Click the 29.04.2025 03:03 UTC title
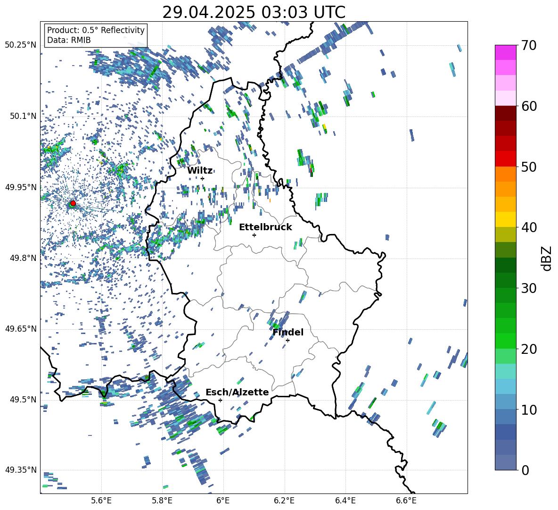 pos(254,12)
